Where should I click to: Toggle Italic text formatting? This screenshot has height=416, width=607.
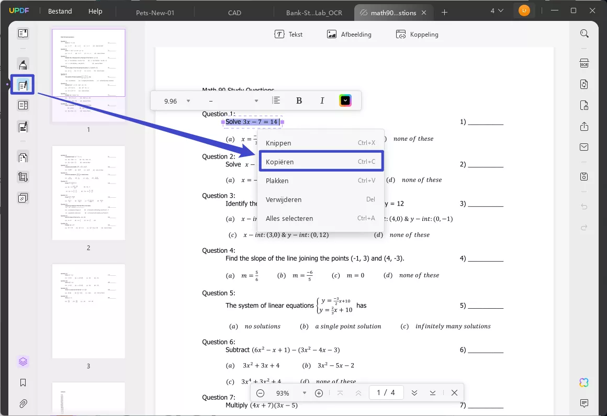coord(322,100)
